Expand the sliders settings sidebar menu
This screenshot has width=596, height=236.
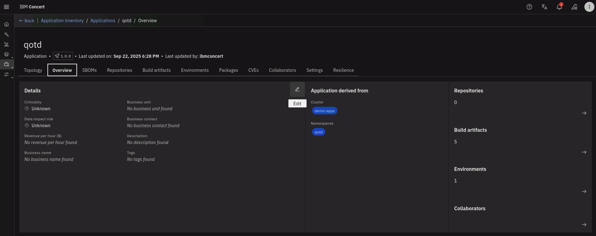[6, 75]
